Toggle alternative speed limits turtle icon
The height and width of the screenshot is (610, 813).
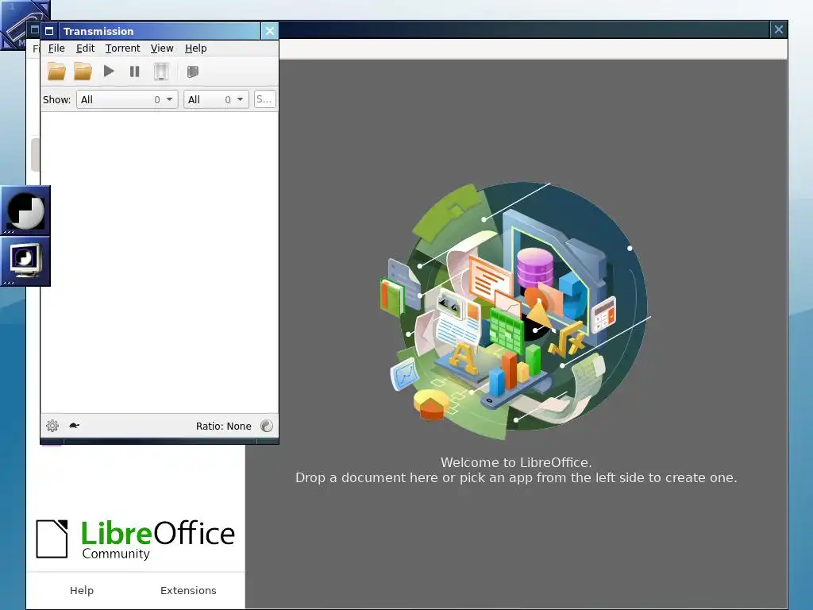[x=74, y=426]
